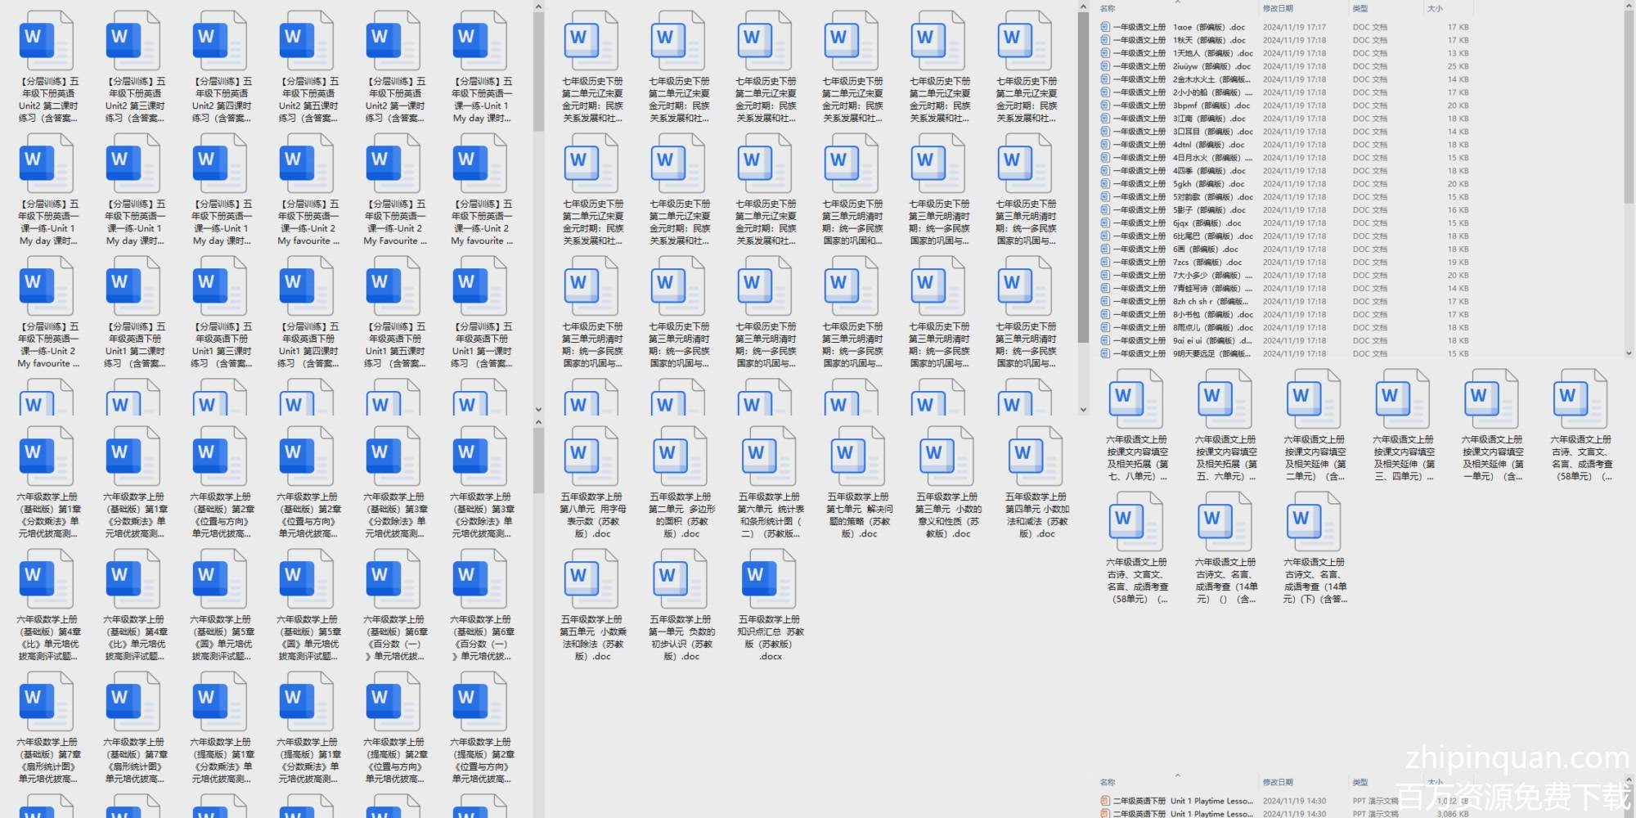Sort 一年级语文上册 list by 类型 header
The image size is (1636, 818).
coord(1360,9)
